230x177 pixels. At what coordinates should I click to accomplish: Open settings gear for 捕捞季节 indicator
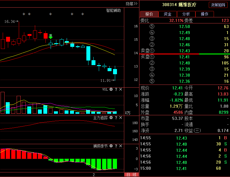[x=111, y=146]
